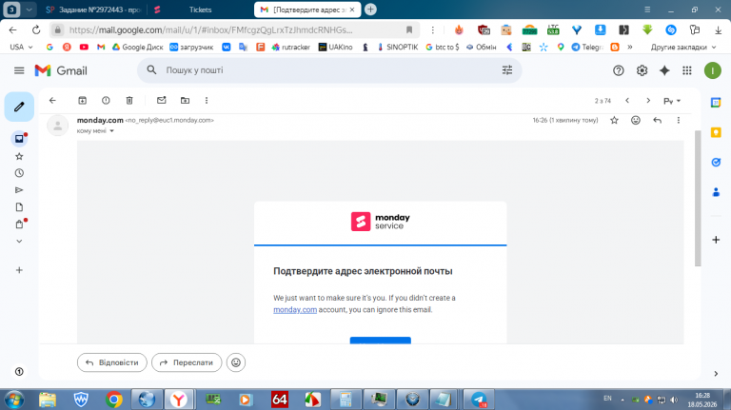Click the vertical email scrollbar
Screen dimensions: 731x410
click(x=698, y=198)
